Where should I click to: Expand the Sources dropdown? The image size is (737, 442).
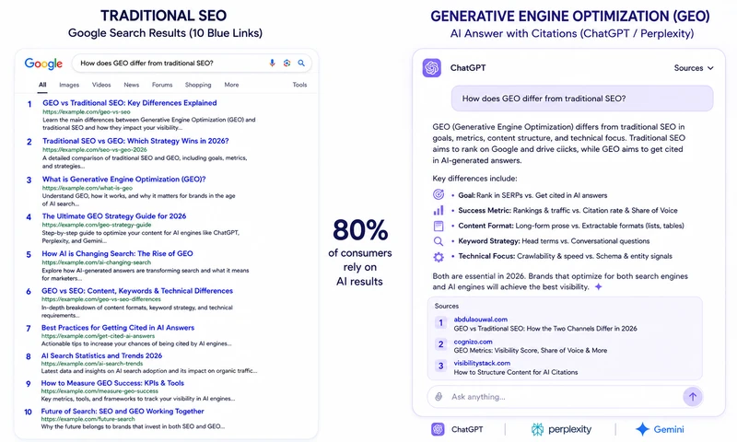[694, 68]
